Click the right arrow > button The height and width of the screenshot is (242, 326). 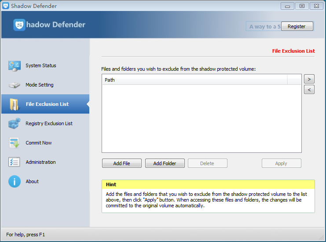(x=309, y=79)
